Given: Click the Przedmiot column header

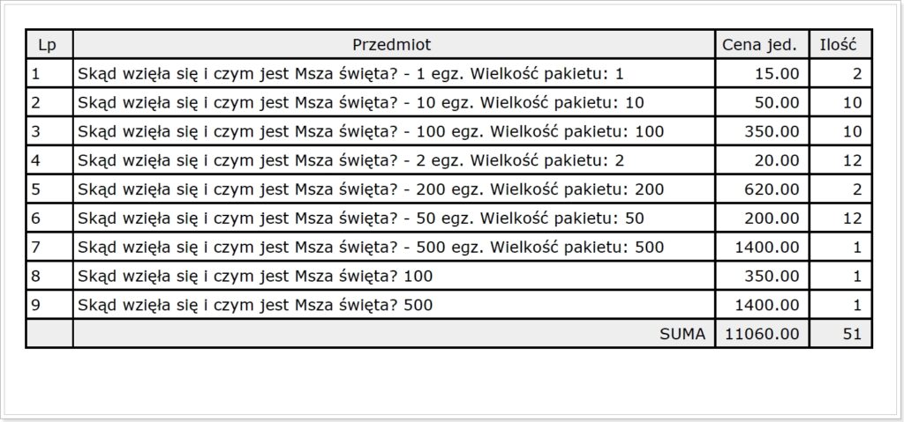Looking at the screenshot, I should [394, 44].
